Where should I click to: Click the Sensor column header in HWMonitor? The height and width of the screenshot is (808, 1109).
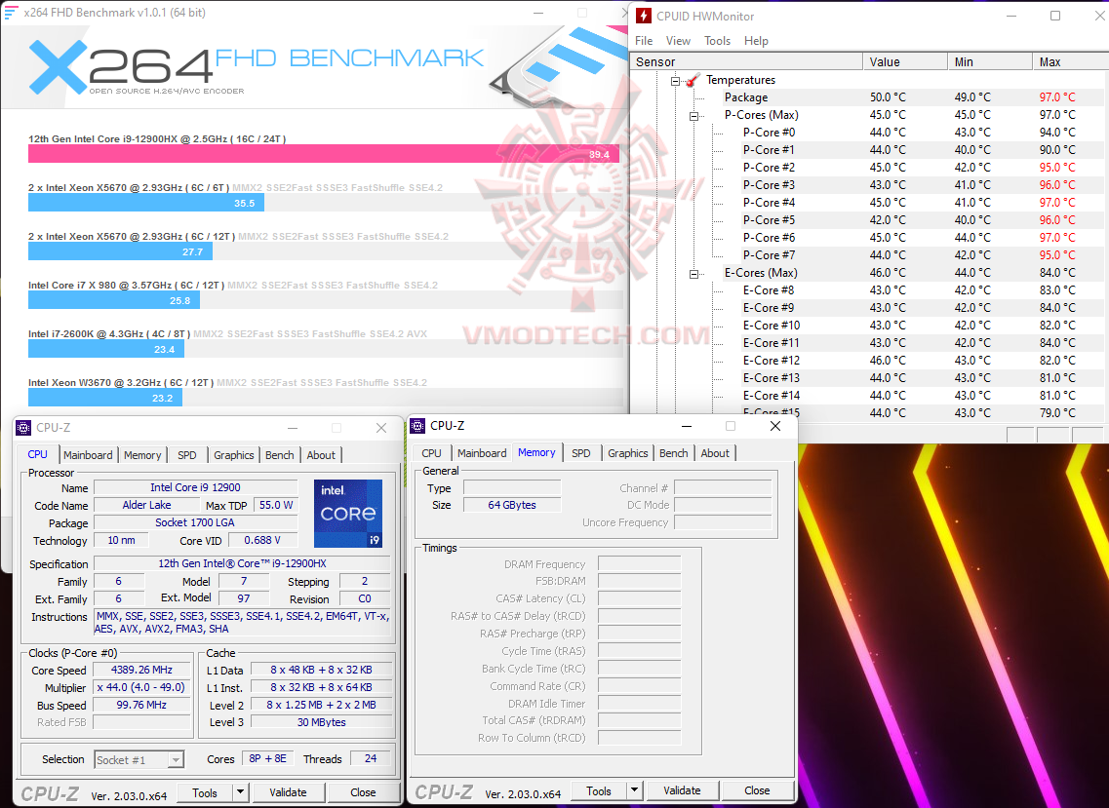pos(746,62)
